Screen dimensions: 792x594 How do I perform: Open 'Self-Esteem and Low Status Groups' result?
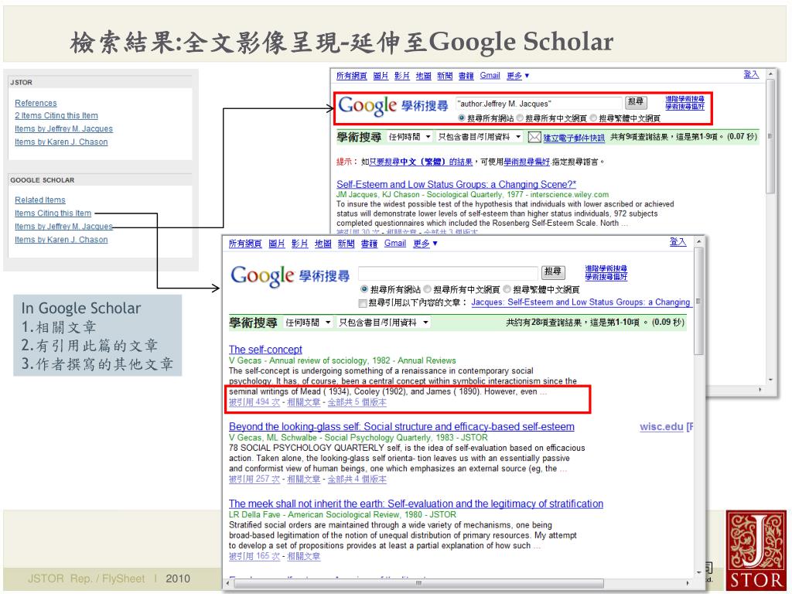456,184
